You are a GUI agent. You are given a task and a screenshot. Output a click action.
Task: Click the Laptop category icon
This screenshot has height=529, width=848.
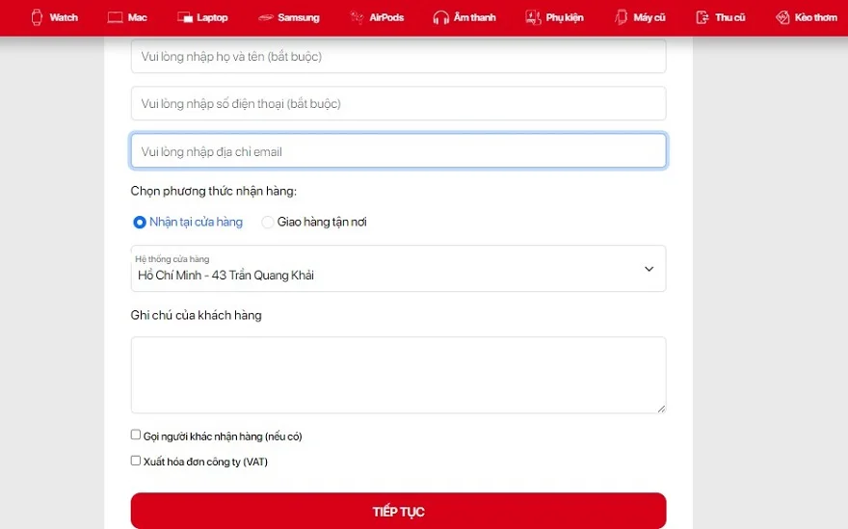click(x=185, y=17)
